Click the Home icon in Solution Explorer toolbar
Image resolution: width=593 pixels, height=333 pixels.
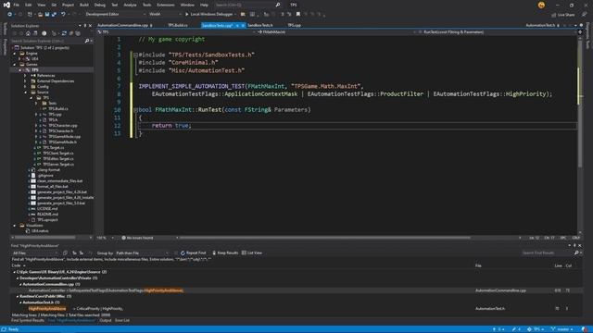[28, 33]
